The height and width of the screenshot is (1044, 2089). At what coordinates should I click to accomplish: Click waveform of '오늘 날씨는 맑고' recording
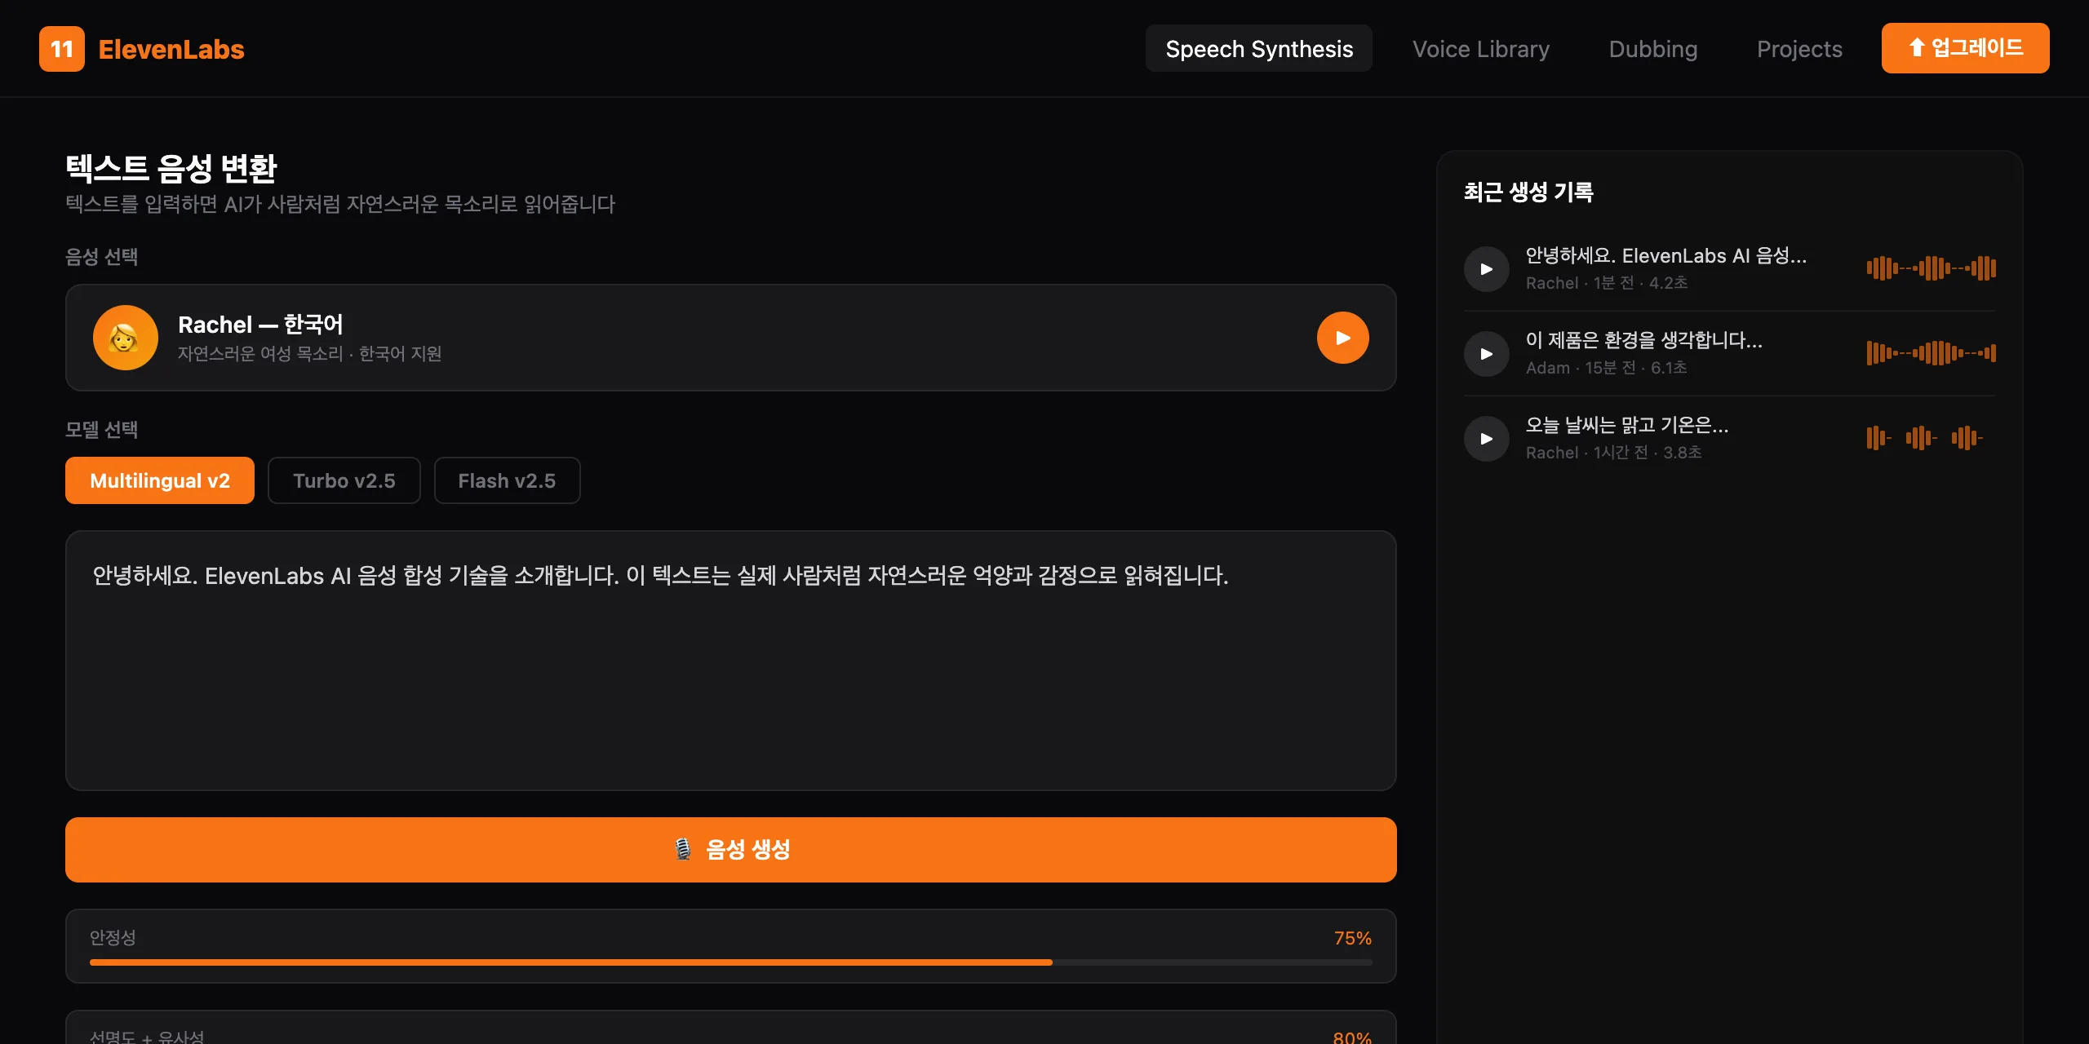tap(1924, 438)
